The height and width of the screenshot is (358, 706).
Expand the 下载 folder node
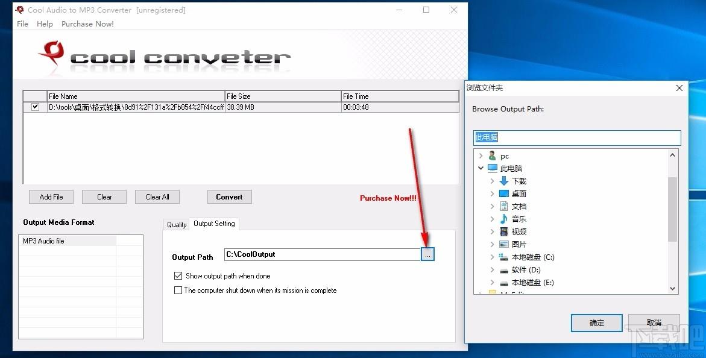pos(492,181)
